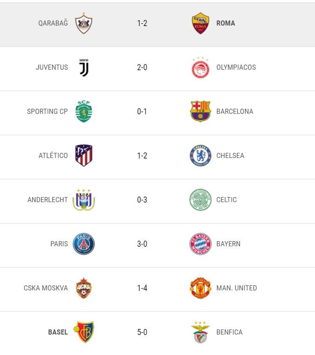Click the 1-4 score for CSKA match
315x355 pixels.
(142, 288)
